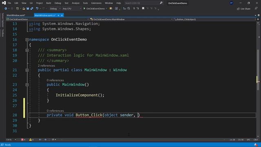Click the navigate backward toolbar button
261x147 pixels.
pyautogui.click(x=6, y=9)
